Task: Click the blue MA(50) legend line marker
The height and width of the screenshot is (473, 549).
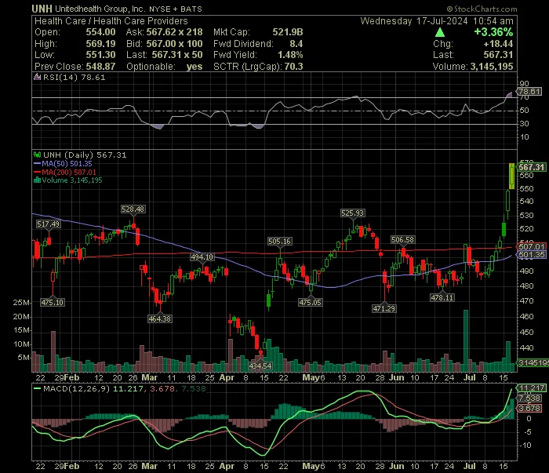Action: [x=37, y=163]
